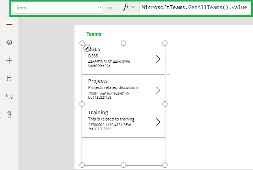253x170 pixels.
Task: Click 'Projects related discussion' description
Action: click(x=113, y=87)
